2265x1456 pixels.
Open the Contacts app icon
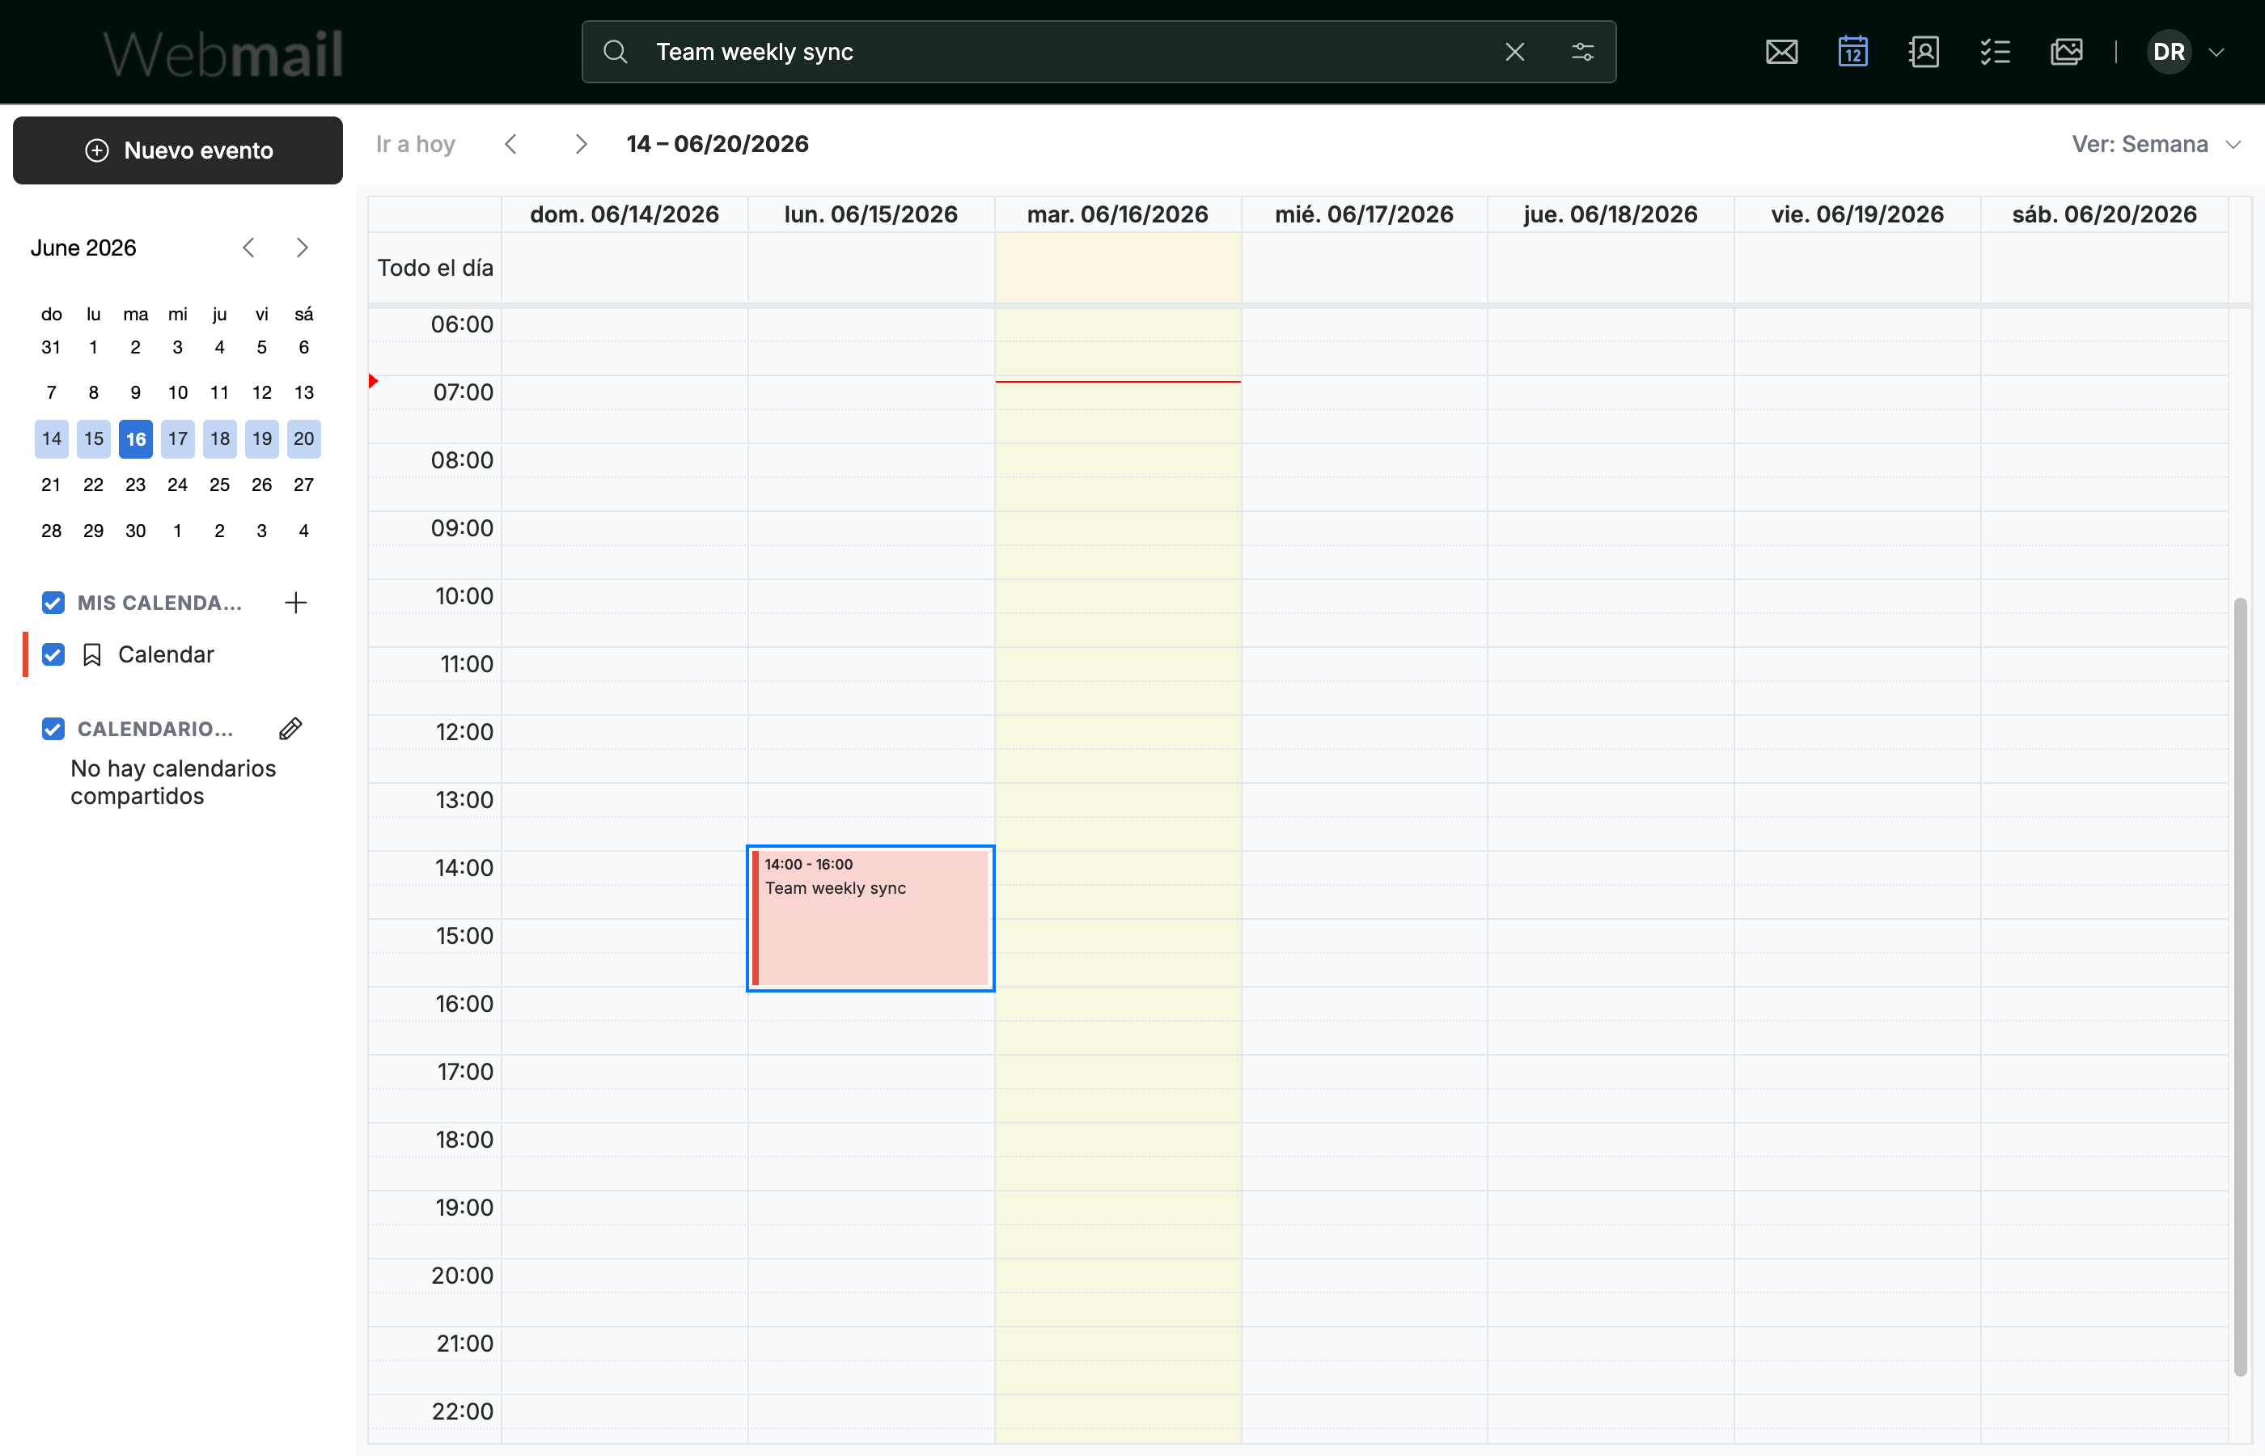1924,52
